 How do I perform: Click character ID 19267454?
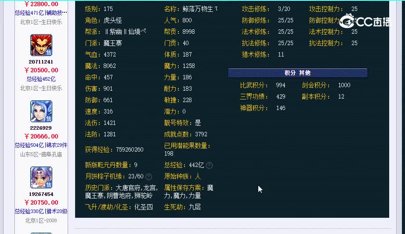pyautogui.click(x=41, y=194)
